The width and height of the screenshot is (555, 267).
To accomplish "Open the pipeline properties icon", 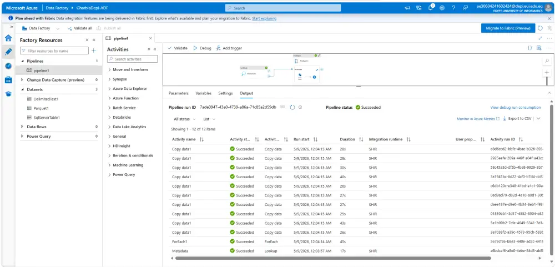I will click(x=539, y=48).
